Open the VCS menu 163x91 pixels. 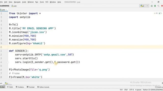coord(47,2)
